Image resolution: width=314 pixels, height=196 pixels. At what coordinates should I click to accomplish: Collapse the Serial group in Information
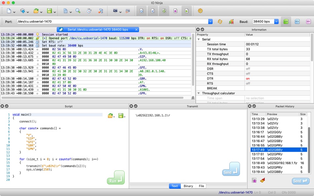click(x=199, y=39)
